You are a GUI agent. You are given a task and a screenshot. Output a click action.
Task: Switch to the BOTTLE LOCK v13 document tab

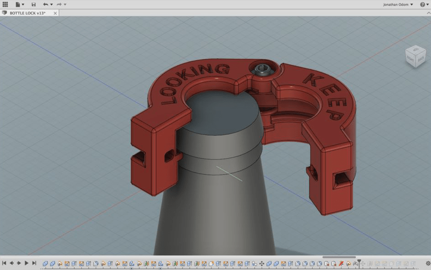click(x=27, y=13)
